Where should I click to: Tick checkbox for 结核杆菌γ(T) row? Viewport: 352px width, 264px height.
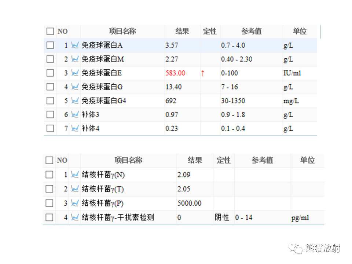click(49, 189)
